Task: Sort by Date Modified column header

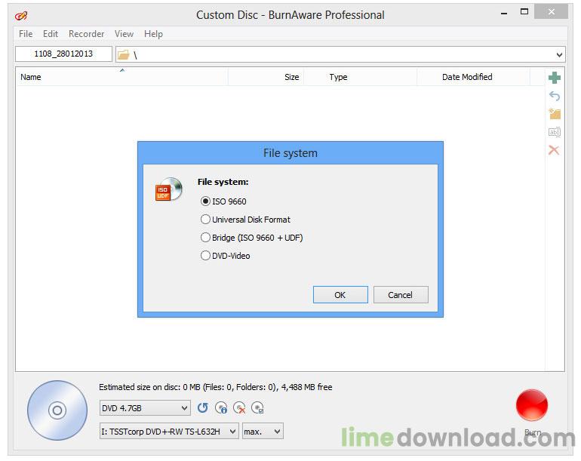Action: click(473, 77)
